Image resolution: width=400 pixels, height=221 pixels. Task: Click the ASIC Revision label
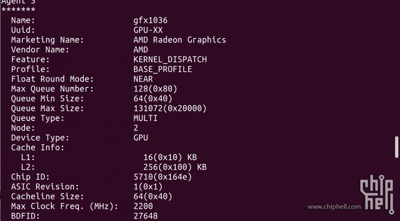click(x=45, y=187)
